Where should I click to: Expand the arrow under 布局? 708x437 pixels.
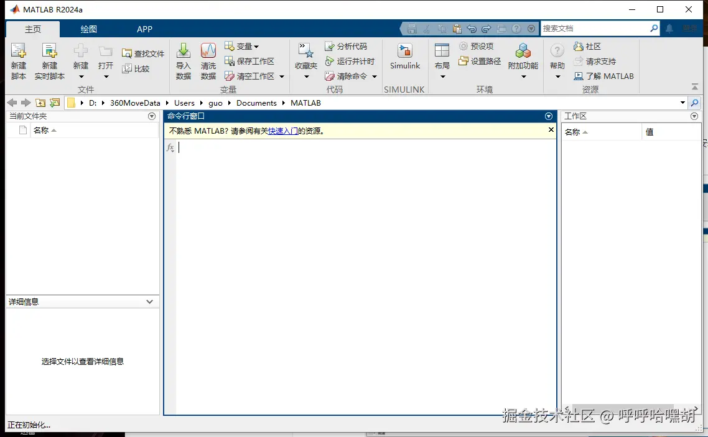(443, 76)
